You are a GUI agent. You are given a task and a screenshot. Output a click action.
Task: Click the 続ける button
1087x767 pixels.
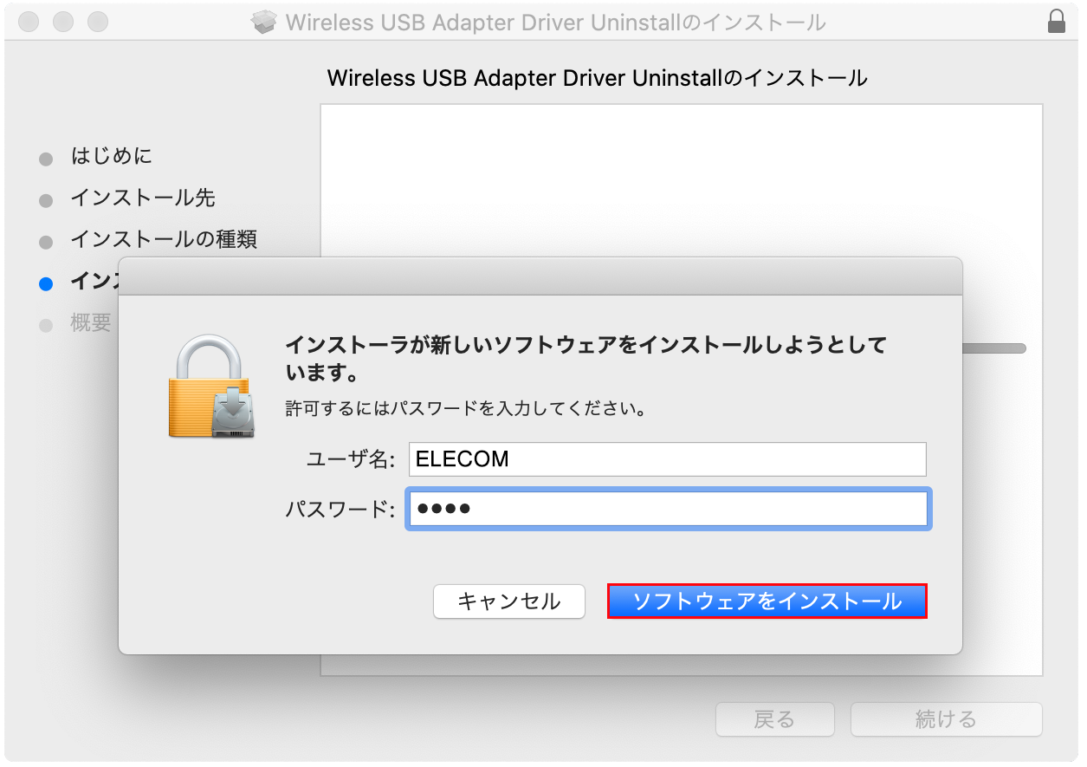pos(946,719)
